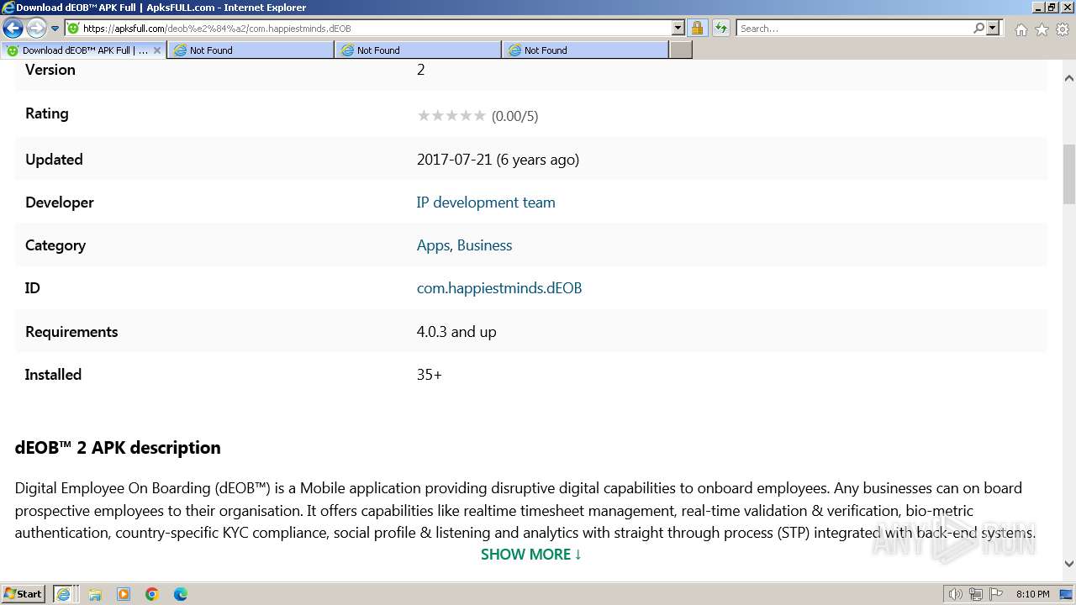The width and height of the screenshot is (1076, 605).
Task: Open the recent pages dropdown arrow
Action: pos(55,29)
